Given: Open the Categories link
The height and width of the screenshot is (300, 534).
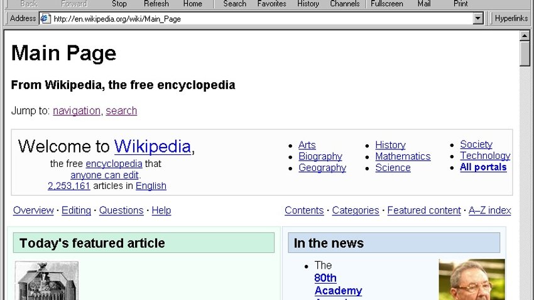Looking at the screenshot, I should [356, 210].
